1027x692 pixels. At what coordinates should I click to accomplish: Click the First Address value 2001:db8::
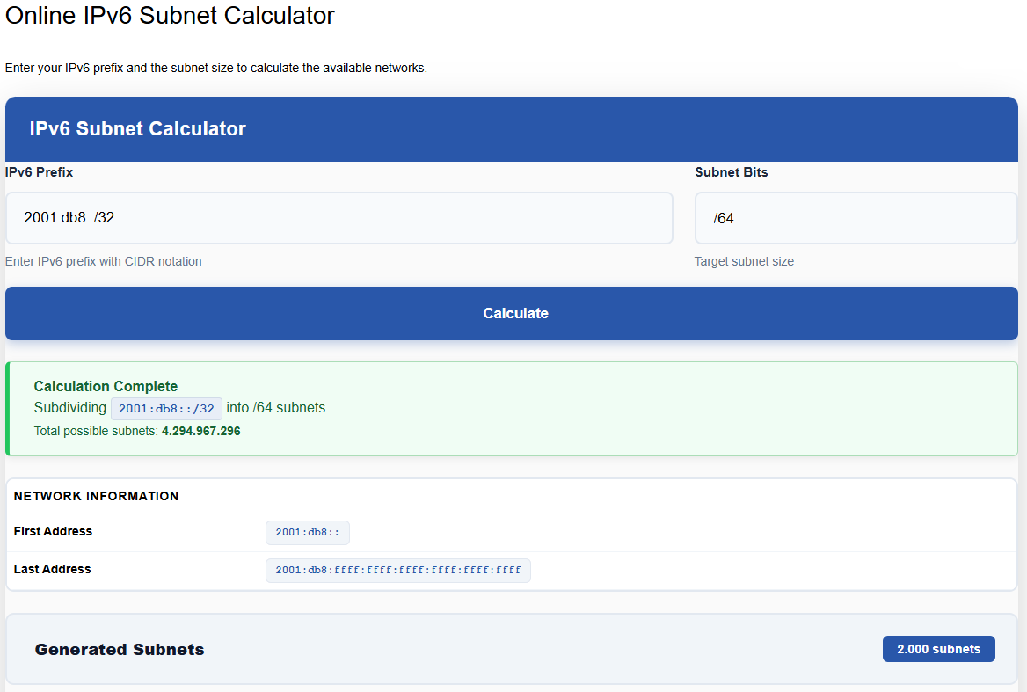[x=307, y=532]
